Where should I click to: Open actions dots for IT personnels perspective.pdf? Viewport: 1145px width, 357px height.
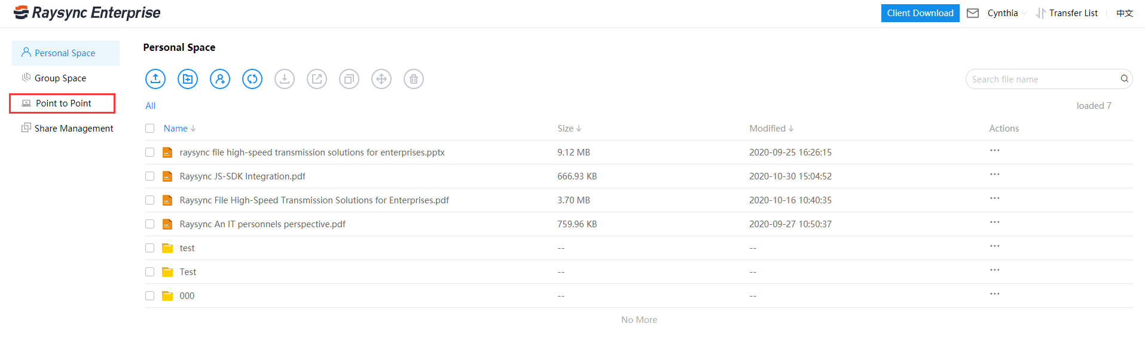[x=994, y=222]
